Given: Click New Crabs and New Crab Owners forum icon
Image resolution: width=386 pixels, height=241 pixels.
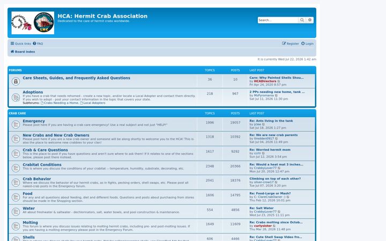Looking at the screenshot, I should pos(16,139).
